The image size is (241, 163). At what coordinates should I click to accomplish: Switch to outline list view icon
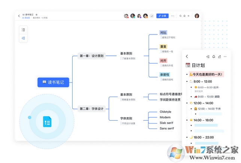[x=23, y=30]
